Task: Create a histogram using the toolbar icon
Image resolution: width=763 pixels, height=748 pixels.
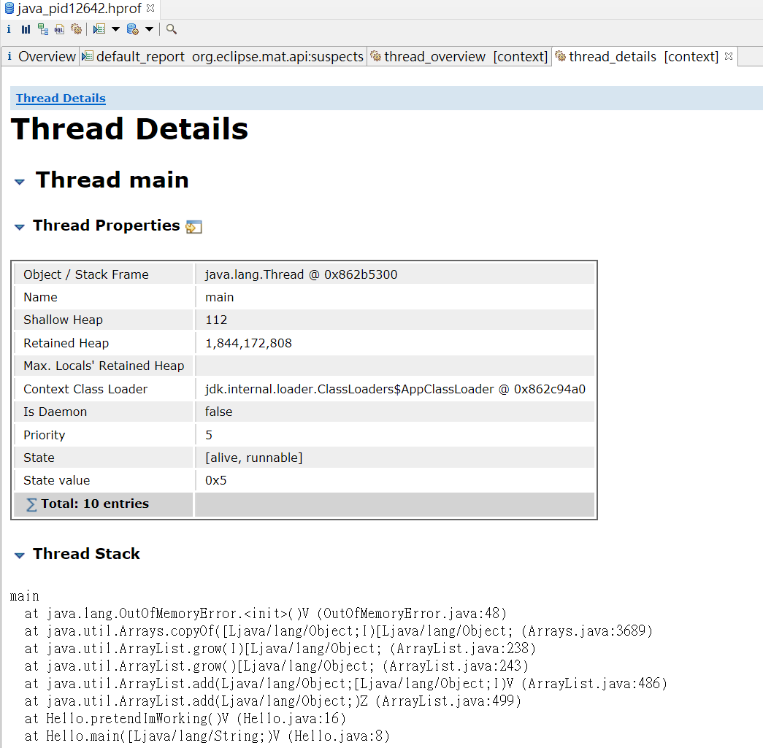Action: [26, 29]
